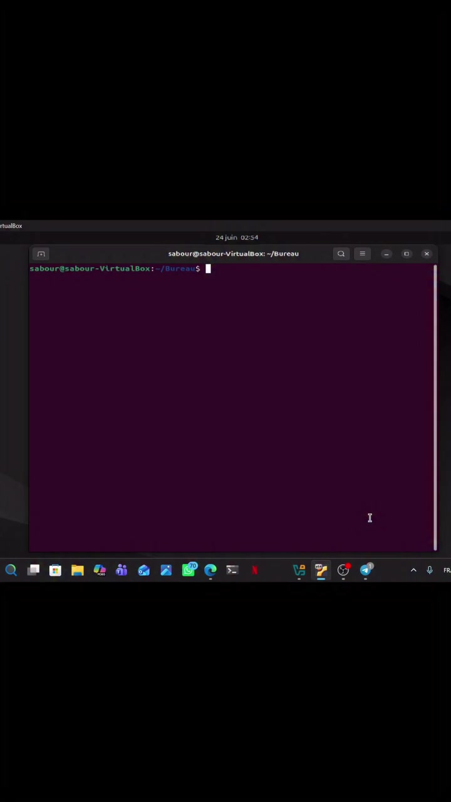451x802 pixels.
Task: Open Netflix from the taskbar
Action: click(x=254, y=570)
